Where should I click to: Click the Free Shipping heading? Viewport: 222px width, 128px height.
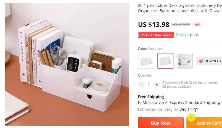coord(151,97)
